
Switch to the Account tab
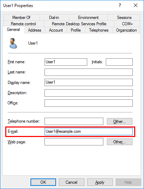(x=56, y=30)
